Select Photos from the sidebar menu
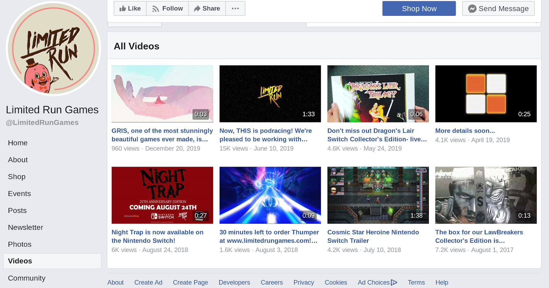 coord(20,244)
